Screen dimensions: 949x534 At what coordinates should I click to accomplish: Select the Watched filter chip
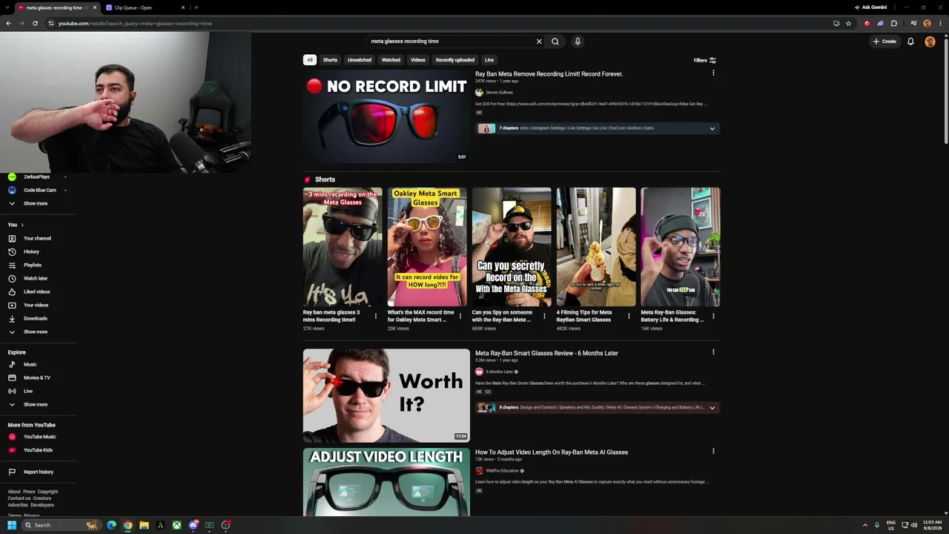click(391, 60)
